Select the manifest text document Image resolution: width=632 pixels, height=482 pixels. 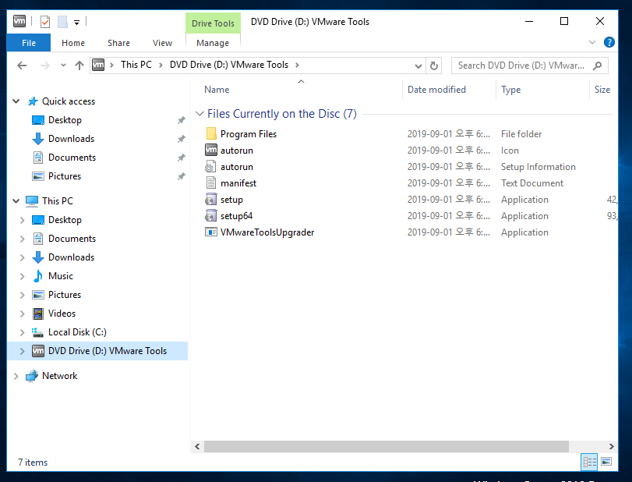pyautogui.click(x=238, y=183)
